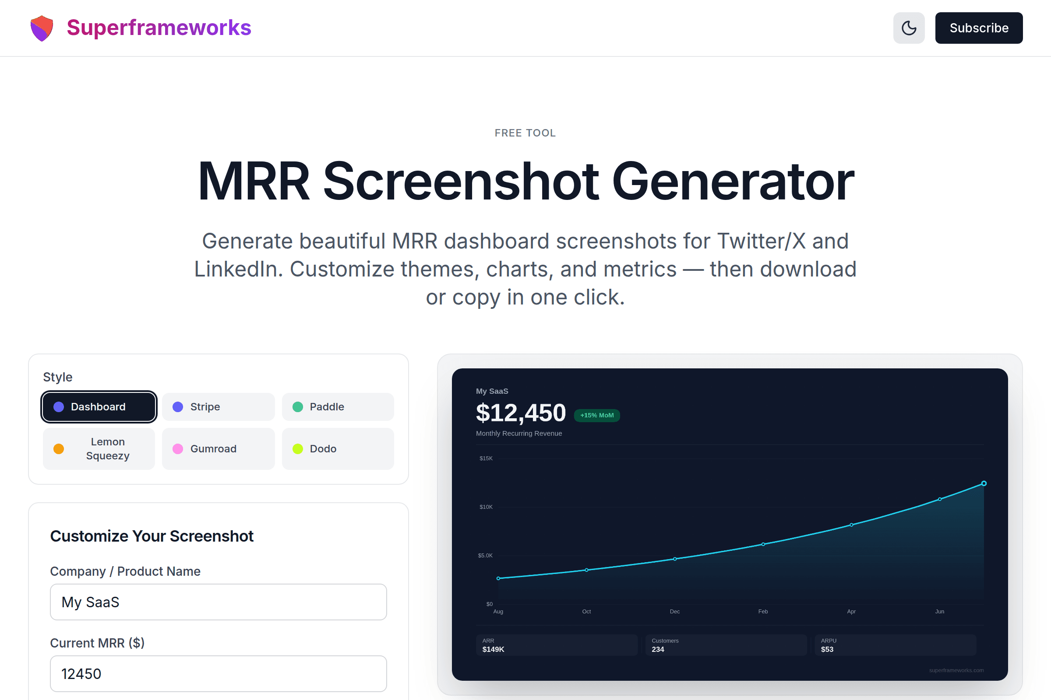This screenshot has width=1051, height=700.
Task: Click the ARPU $53 stat card
Action: 895,645
